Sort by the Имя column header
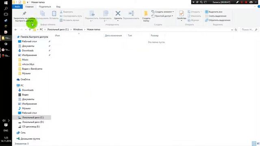This screenshot has width=260, height=146. point(57,36)
